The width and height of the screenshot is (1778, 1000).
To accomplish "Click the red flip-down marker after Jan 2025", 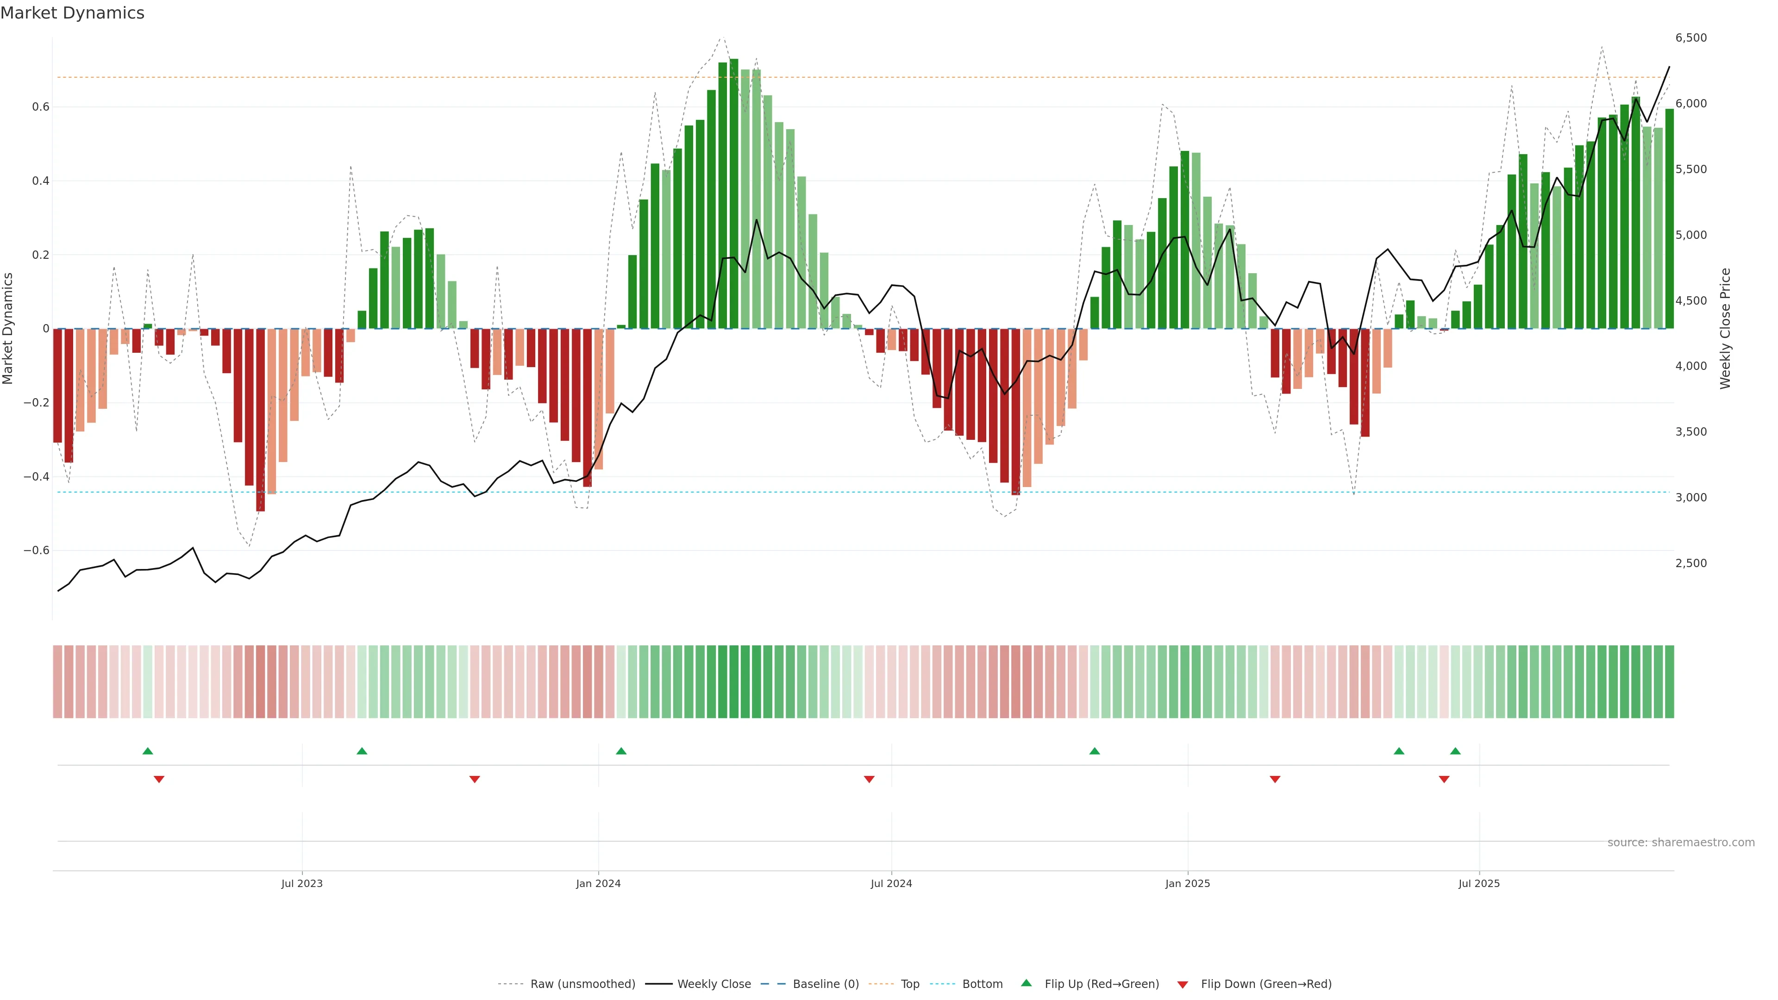I will click(1275, 779).
